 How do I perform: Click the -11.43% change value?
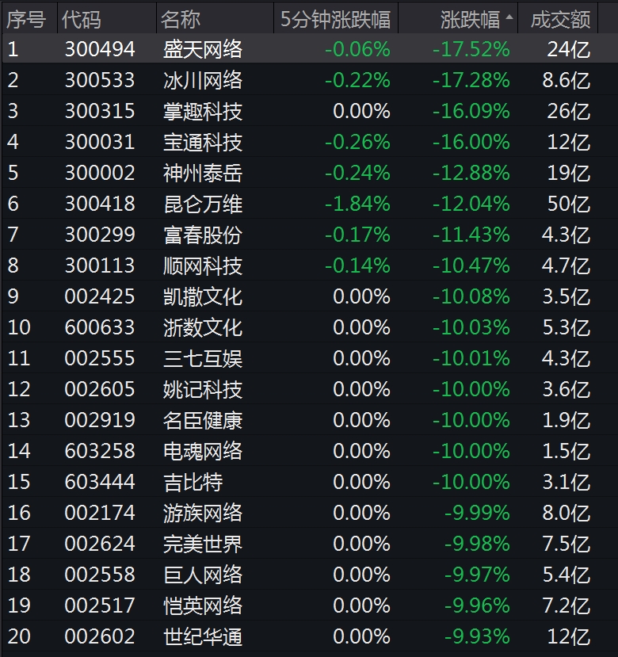(x=471, y=235)
